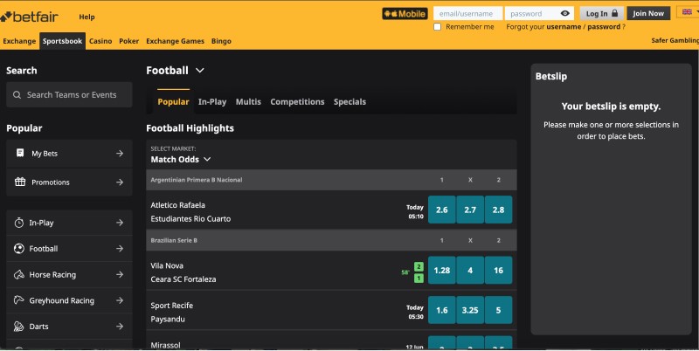Bet on Atletico Rafaela at 2.6
699x351 pixels.
pos(442,210)
